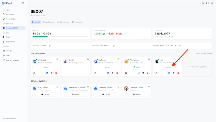216x122 pixels.
Task: Collapse the sidebar with the hamburger icon
Action: pyautogui.click(x=23, y=3)
